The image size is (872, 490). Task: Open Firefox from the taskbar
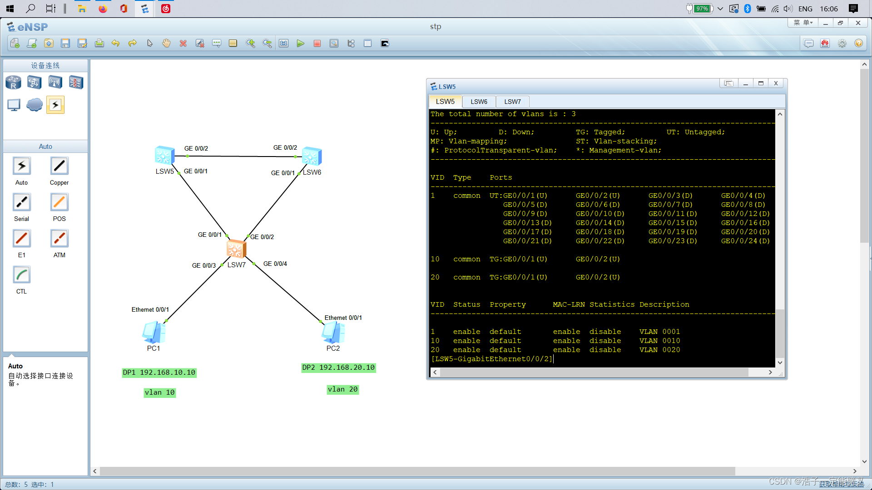pyautogui.click(x=103, y=9)
